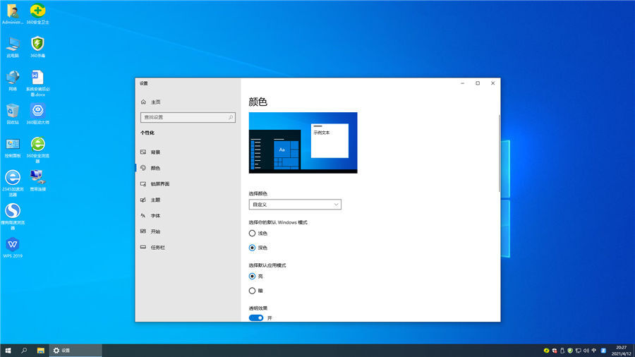Click the 查找设置 search field
The height and width of the screenshot is (357, 635).
tap(188, 117)
